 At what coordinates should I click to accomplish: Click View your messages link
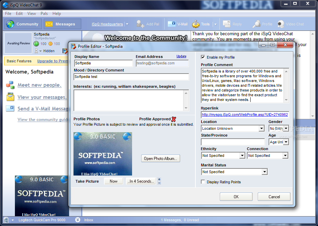(42, 97)
